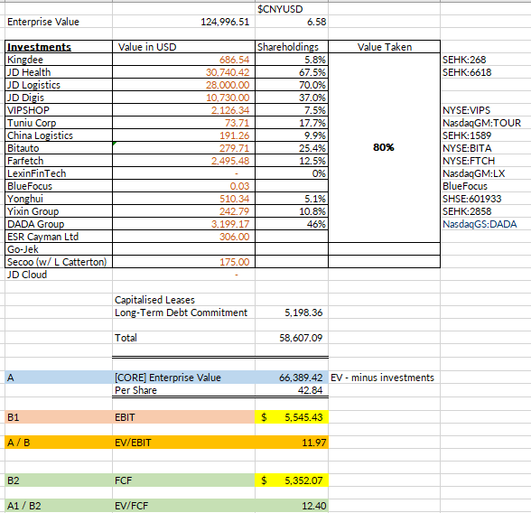
Task: Select JD Digis value 10,730.00
Action: coord(183,98)
